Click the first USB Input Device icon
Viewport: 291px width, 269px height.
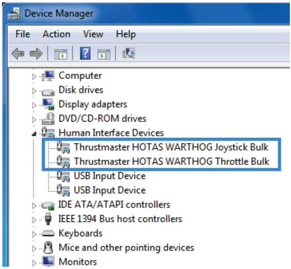click(x=63, y=176)
